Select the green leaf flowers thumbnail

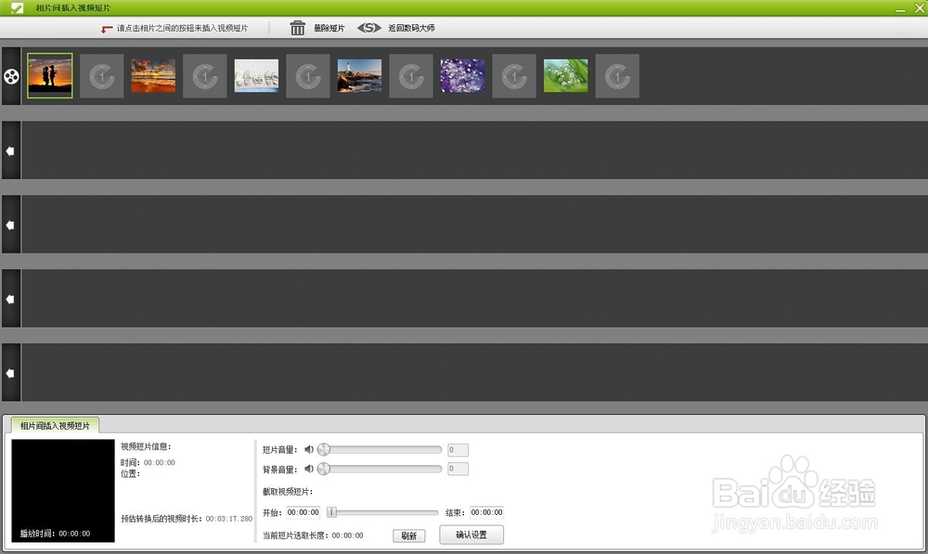pos(566,76)
